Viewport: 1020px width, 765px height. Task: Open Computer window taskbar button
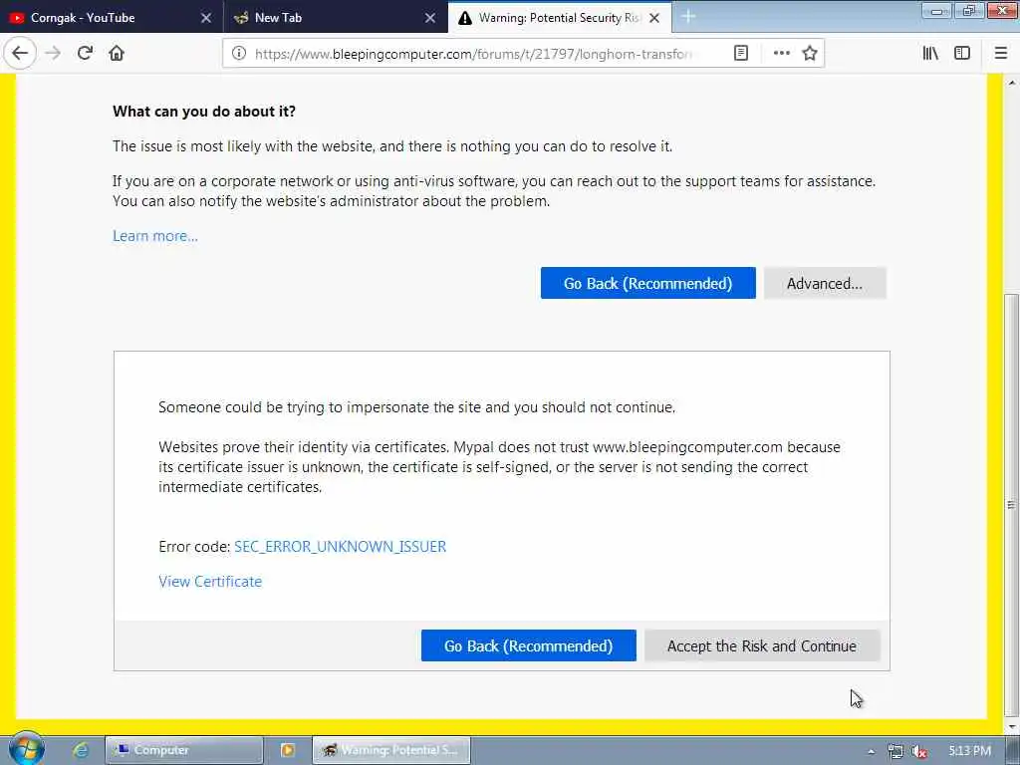click(x=184, y=750)
